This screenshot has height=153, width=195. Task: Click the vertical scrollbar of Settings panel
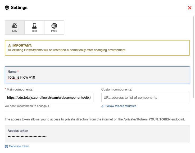click(x=193, y=57)
